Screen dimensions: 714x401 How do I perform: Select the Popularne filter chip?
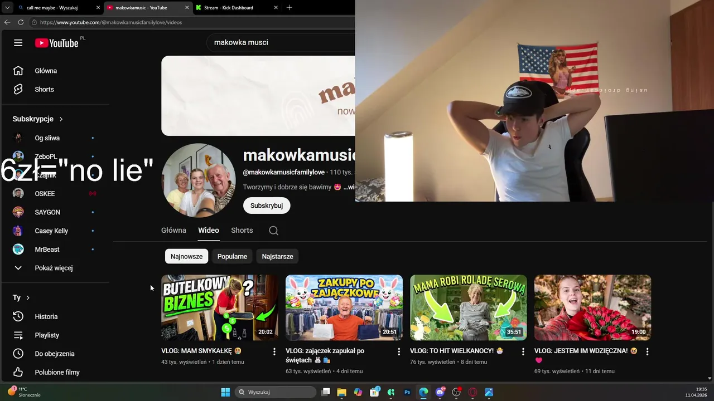232,256
